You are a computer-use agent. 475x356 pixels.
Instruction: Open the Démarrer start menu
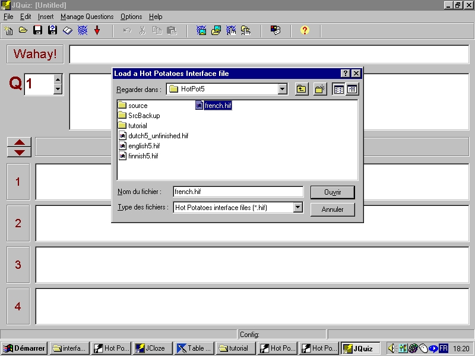coord(24,348)
